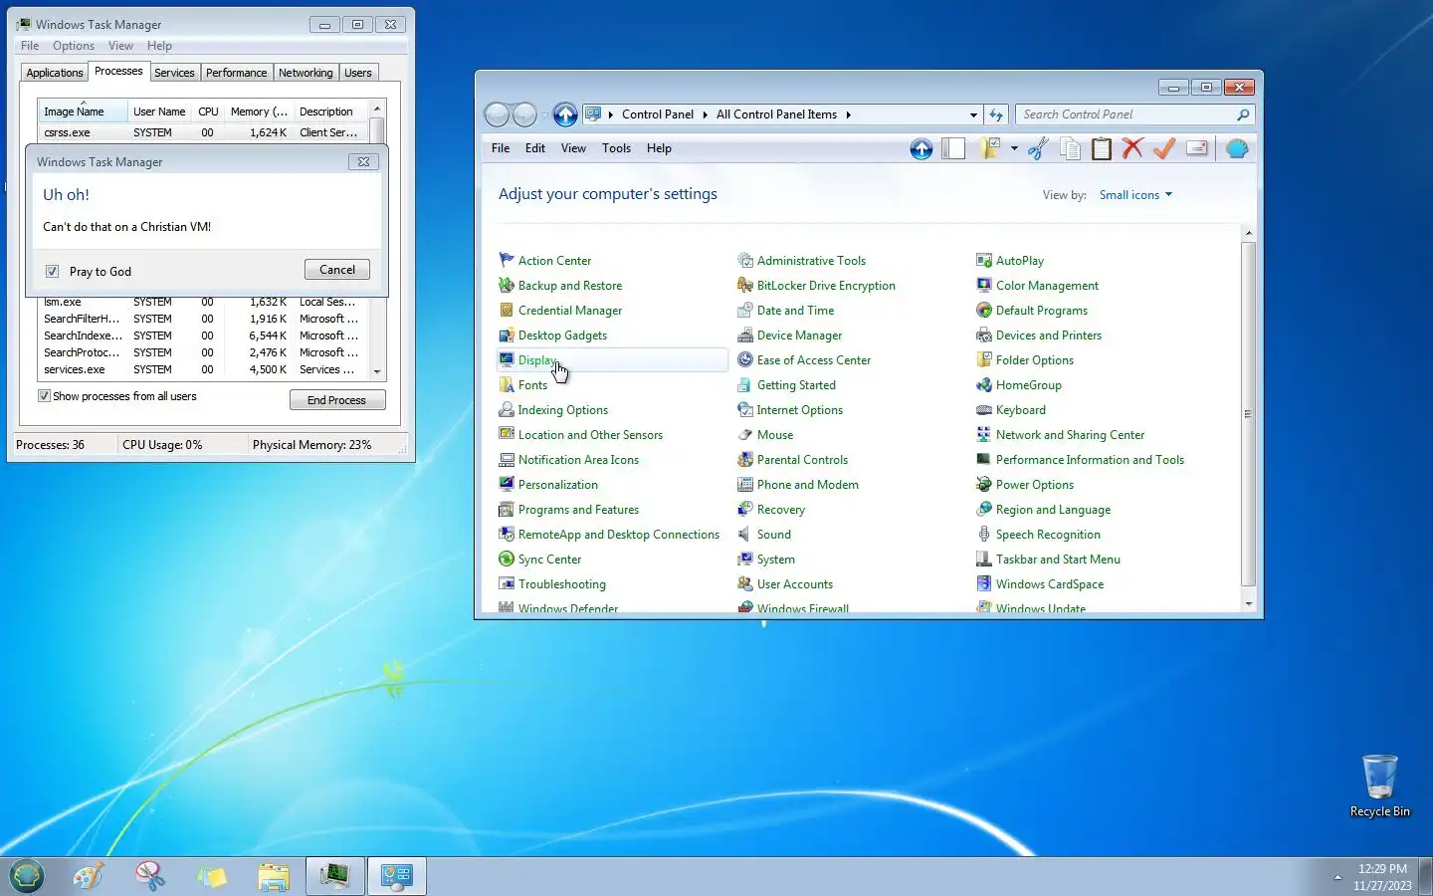
Task: Toggle Show processes from all users
Action: click(44, 396)
